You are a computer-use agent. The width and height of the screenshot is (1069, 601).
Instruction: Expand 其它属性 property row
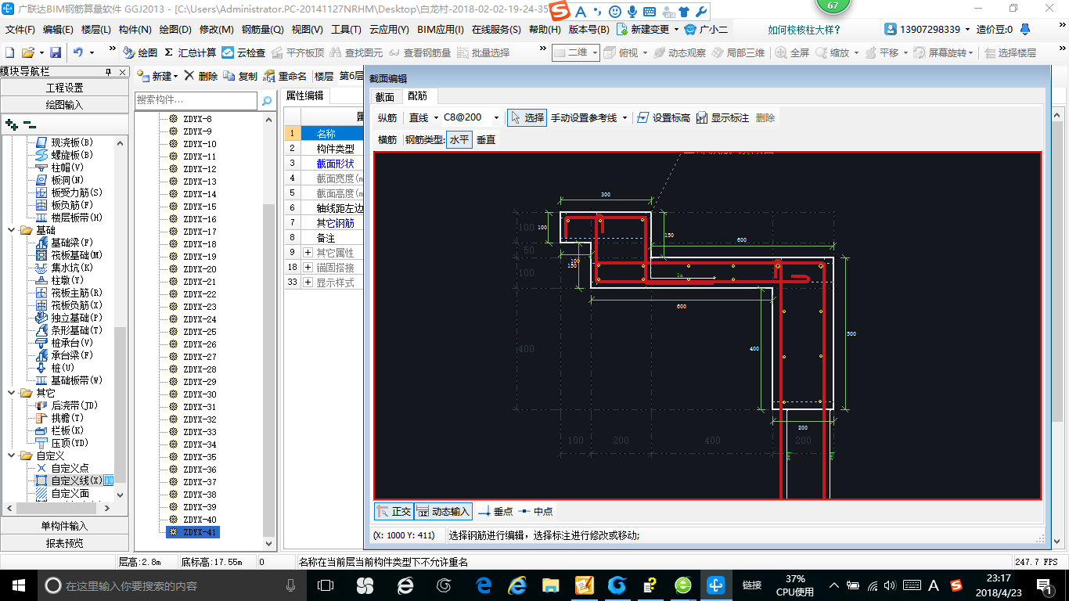(x=308, y=252)
